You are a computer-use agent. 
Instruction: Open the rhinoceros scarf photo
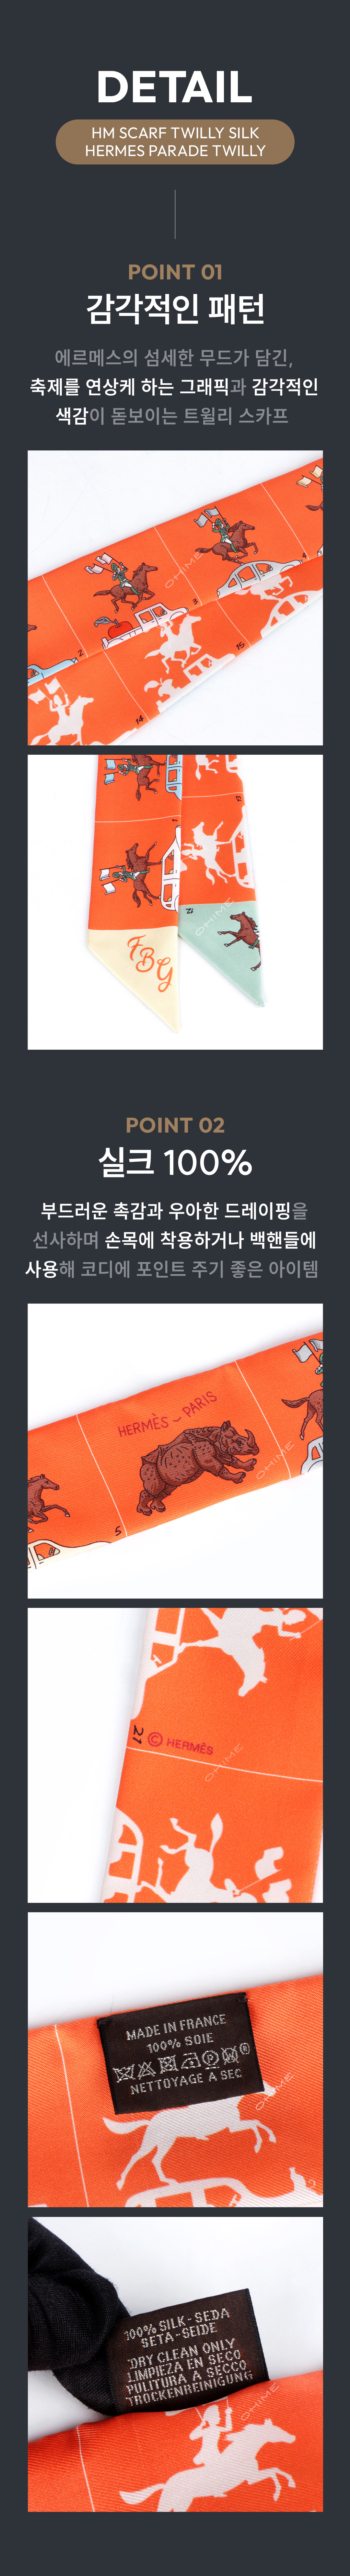click(175, 1450)
